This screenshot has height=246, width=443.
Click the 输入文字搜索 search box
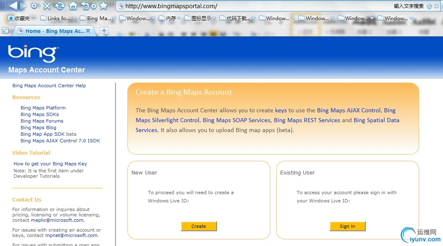tap(408, 6)
